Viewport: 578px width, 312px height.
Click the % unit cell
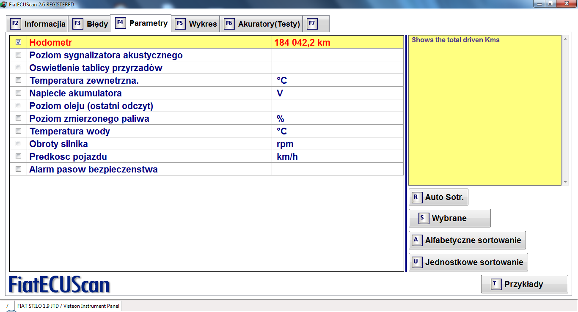[x=337, y=118]
